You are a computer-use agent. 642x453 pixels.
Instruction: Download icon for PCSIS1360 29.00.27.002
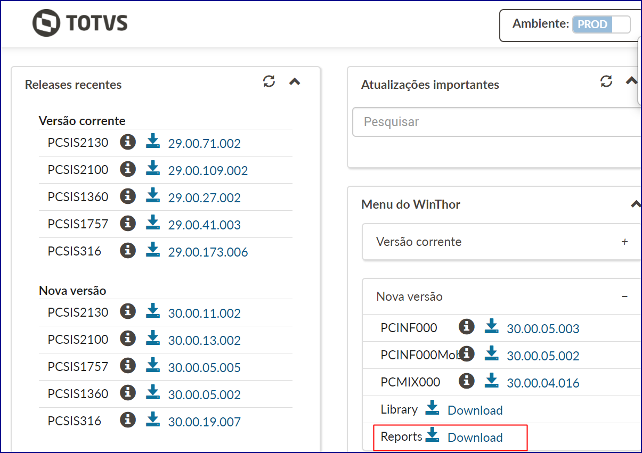[153, 195]
